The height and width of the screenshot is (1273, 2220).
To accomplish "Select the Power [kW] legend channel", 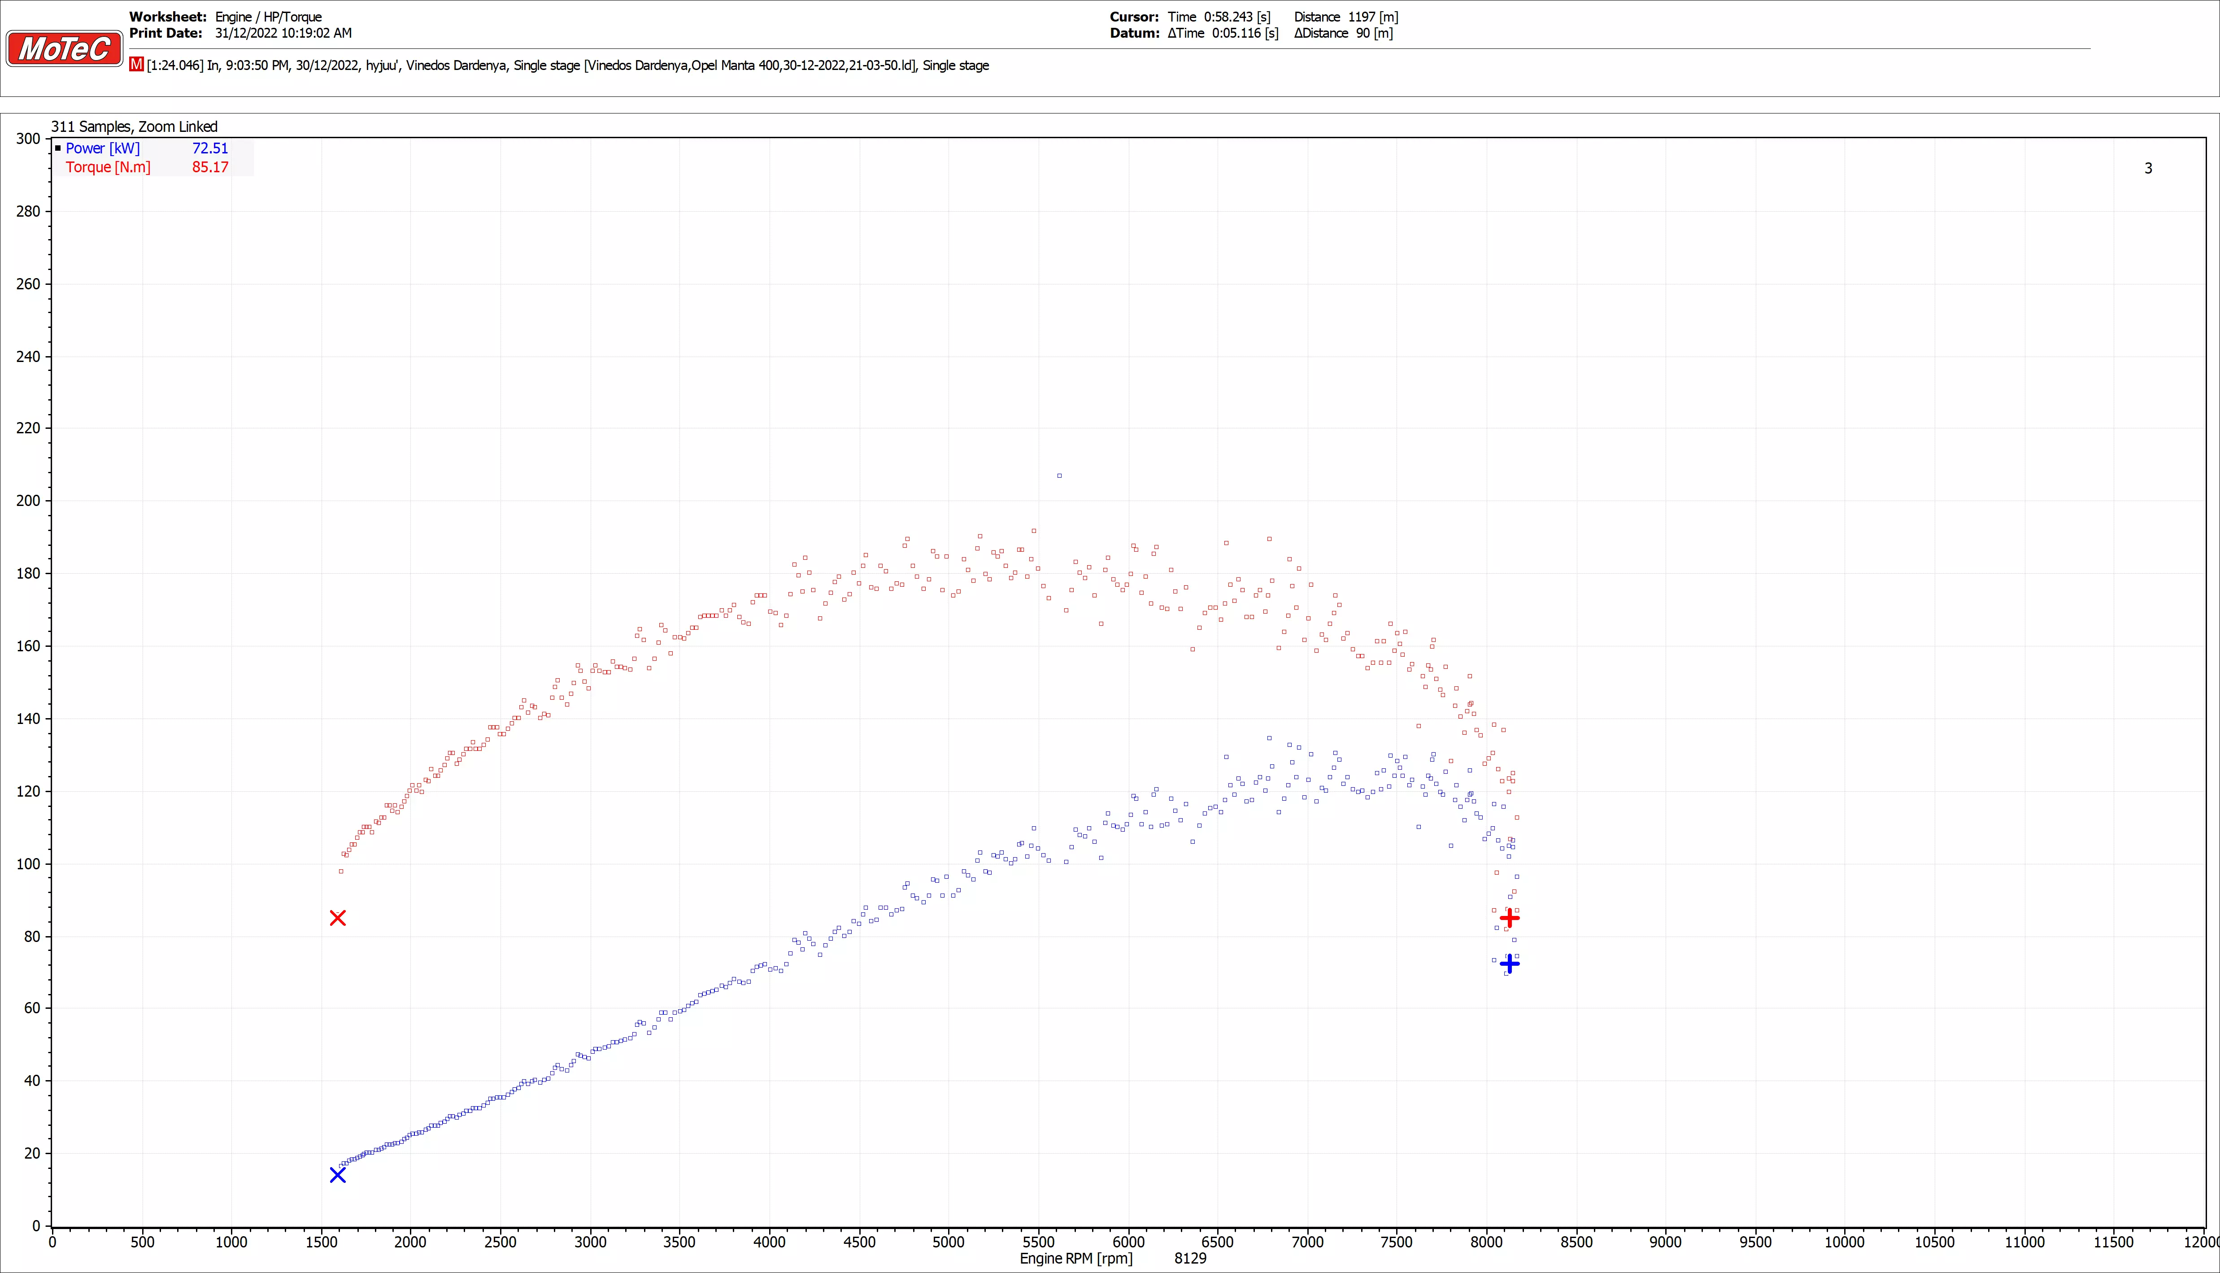I will pos(102,148).
